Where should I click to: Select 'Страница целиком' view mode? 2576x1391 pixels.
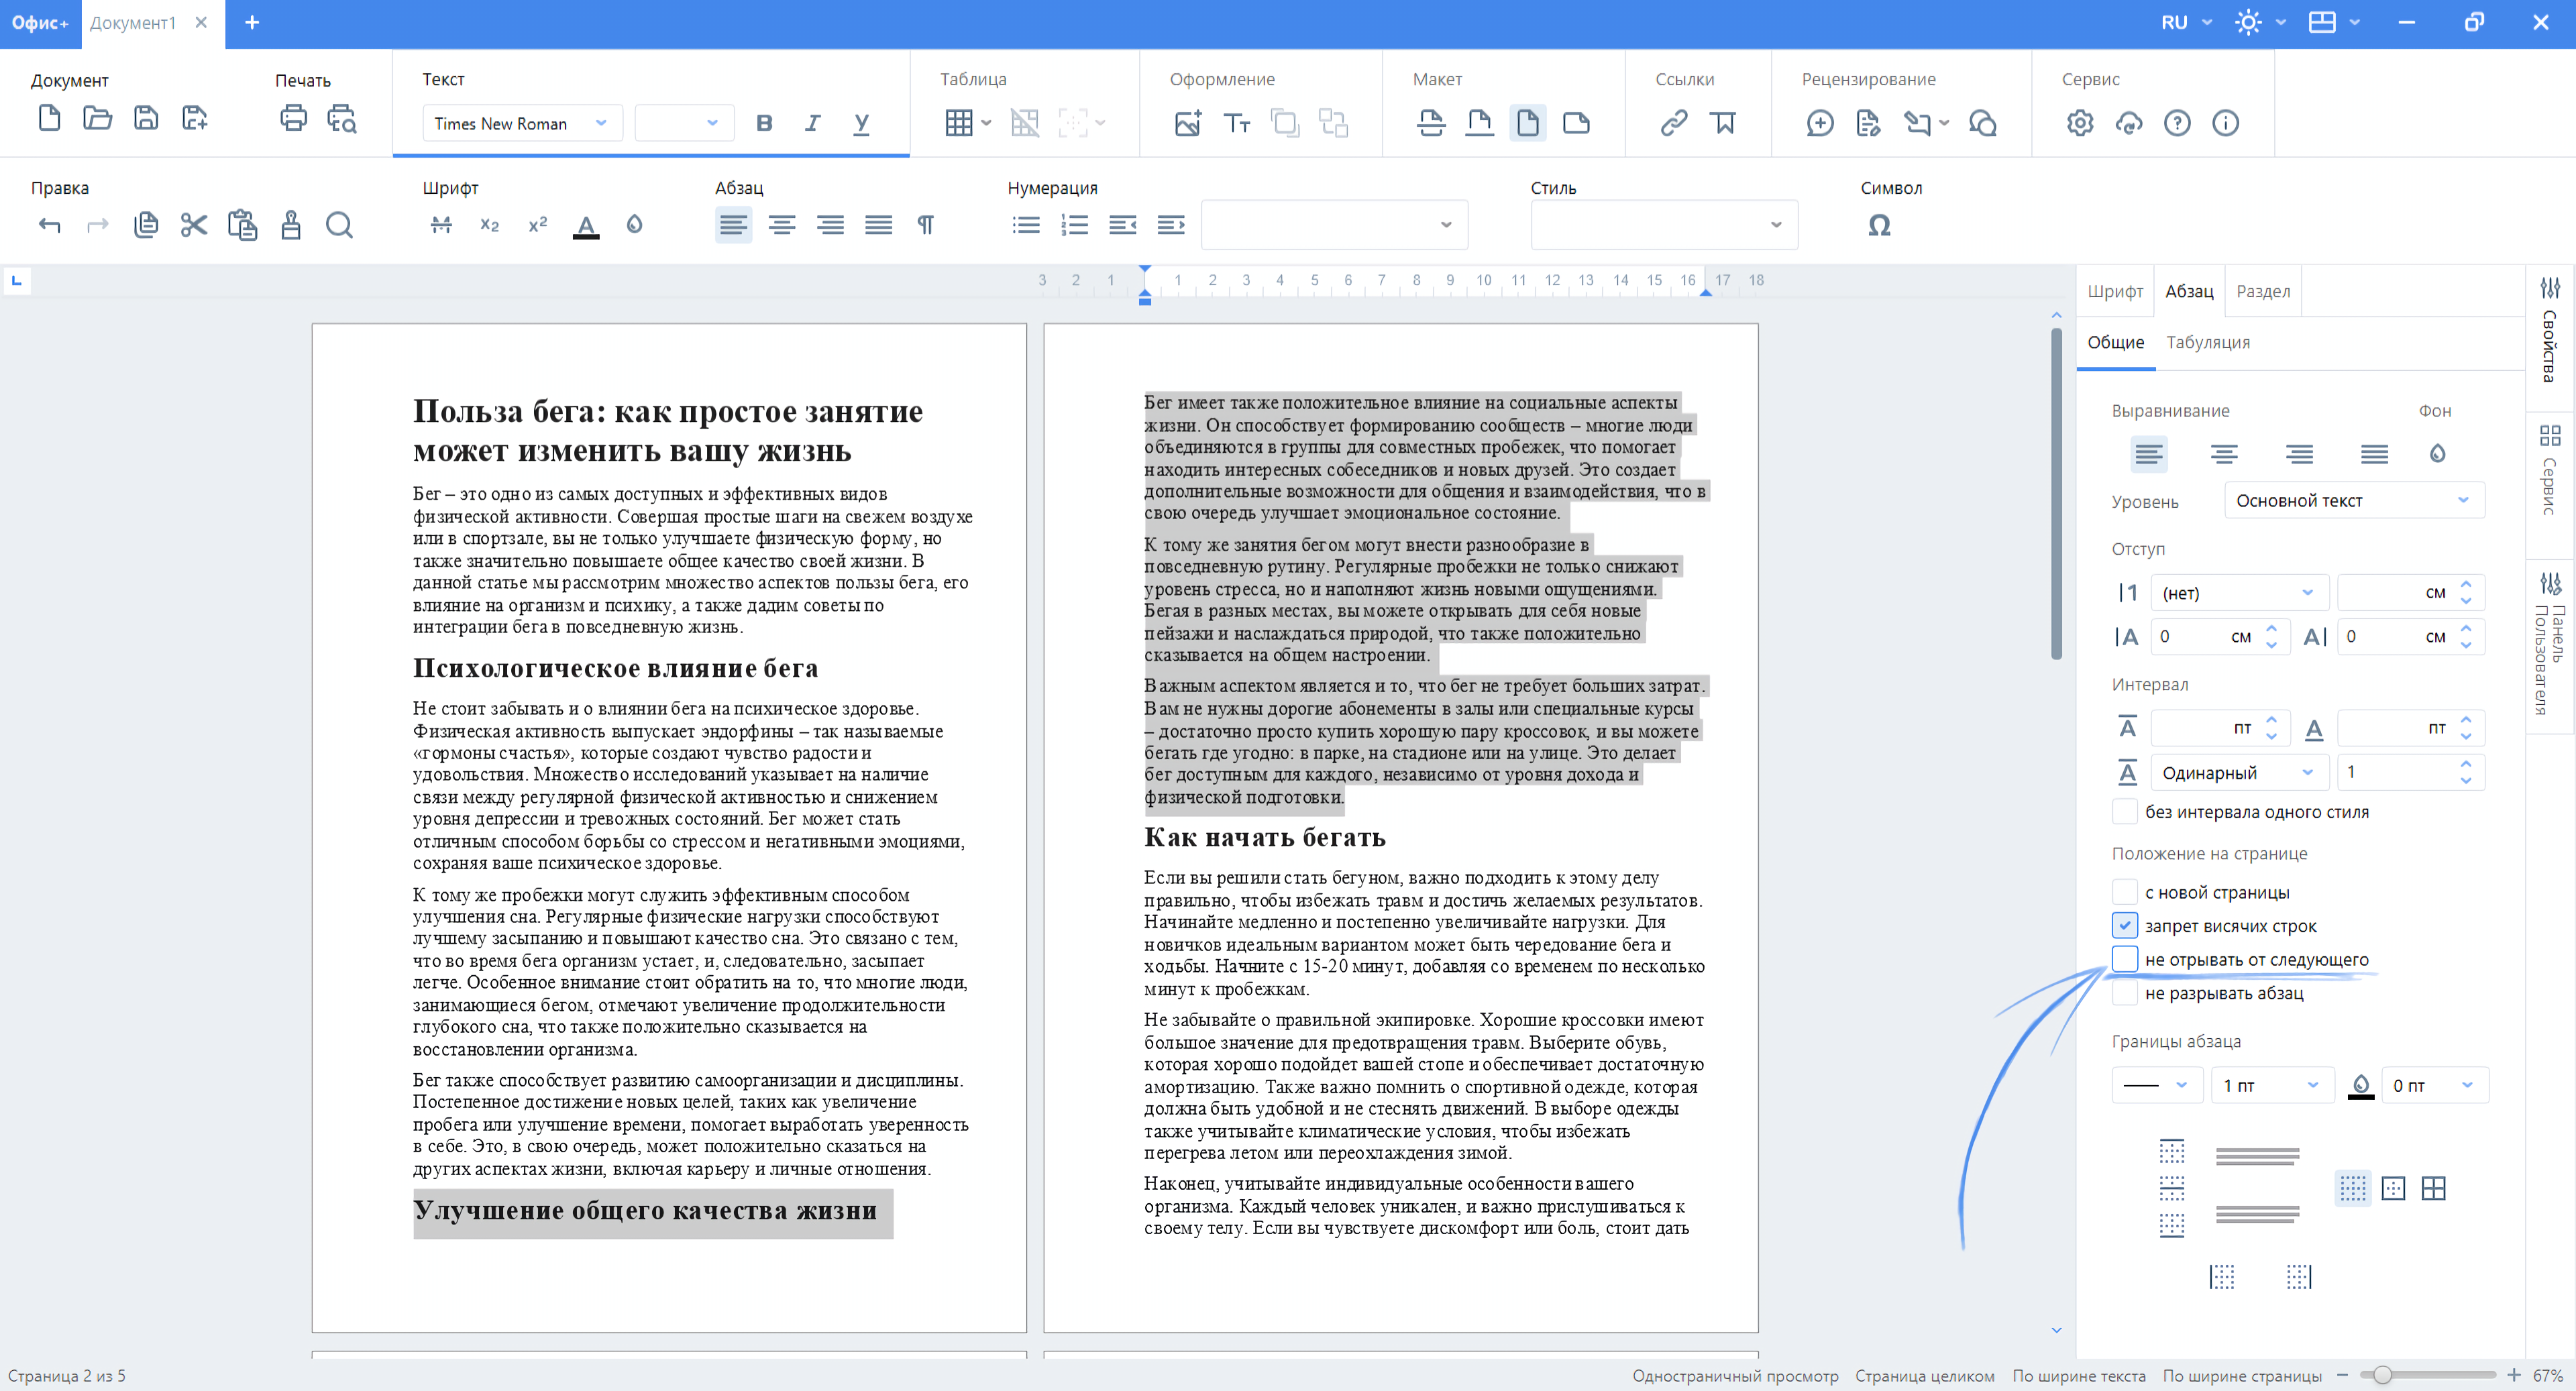[1924, 1376]
